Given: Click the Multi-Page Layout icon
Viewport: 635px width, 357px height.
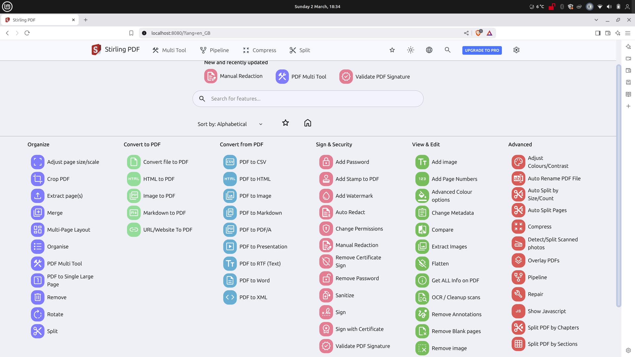Looking at the screenshot, I should coord(38,230).
